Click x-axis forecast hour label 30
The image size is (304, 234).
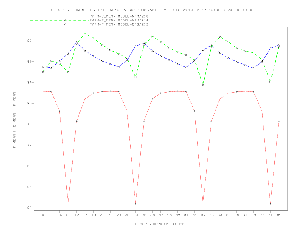(x=127, y=215)
